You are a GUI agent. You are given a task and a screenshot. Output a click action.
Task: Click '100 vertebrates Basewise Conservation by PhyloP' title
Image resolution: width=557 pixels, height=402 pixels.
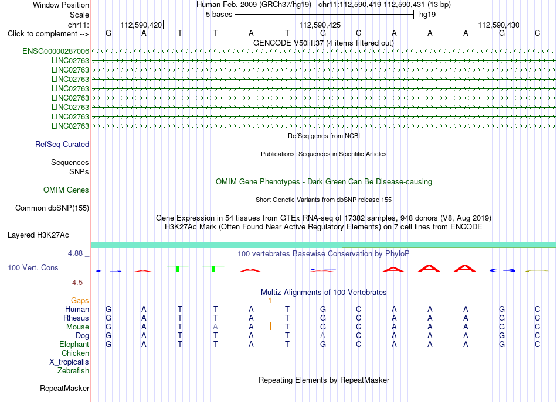click(324, 254)
